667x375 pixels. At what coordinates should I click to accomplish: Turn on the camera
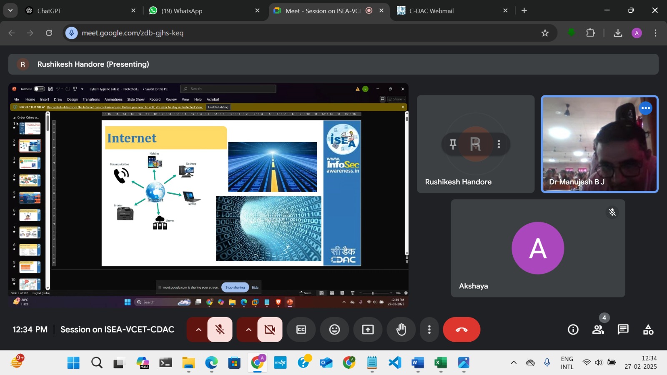point(270,330)
